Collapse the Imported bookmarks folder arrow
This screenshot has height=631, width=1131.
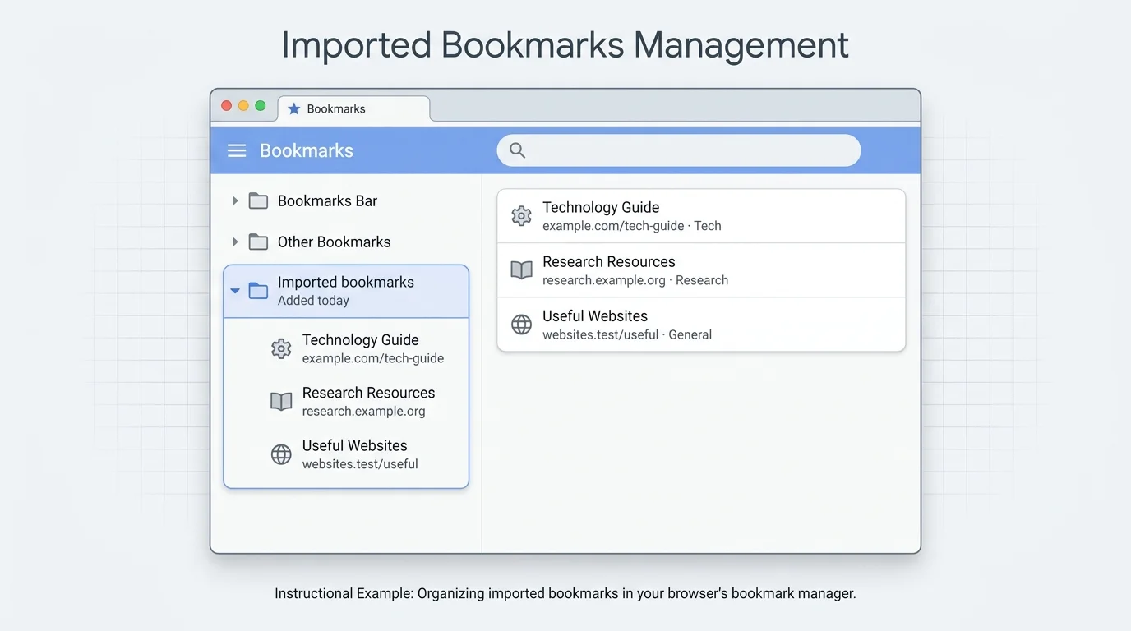click(235, 290)
